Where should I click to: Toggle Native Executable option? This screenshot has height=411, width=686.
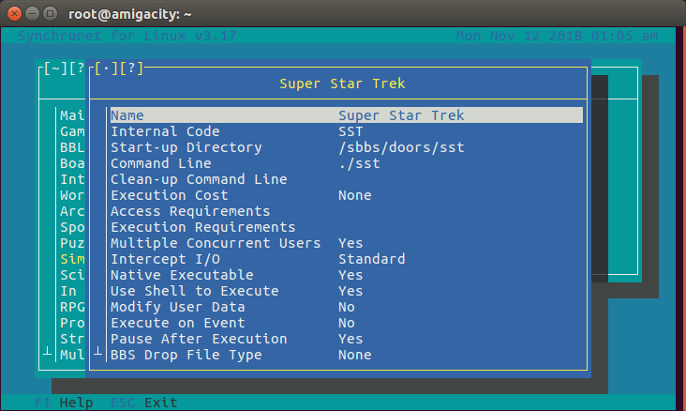[346, 275]
